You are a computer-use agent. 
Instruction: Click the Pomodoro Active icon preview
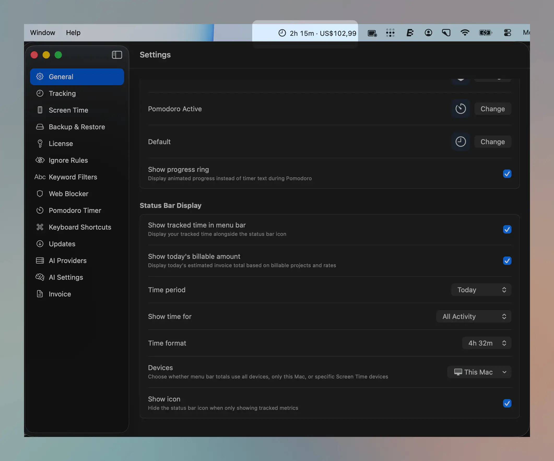[461, 109]
